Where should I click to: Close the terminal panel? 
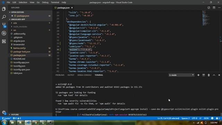coord(219,75)
